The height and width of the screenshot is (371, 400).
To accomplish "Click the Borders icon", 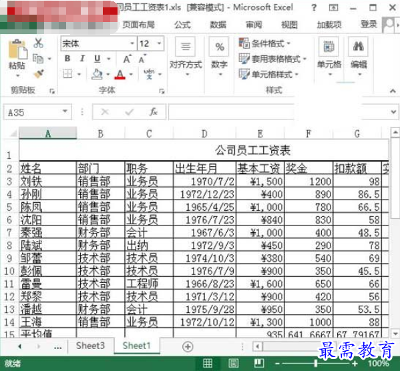I will point(67,74).
